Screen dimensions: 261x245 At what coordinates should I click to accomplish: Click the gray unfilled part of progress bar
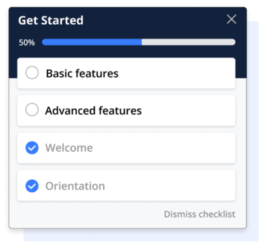189,42
